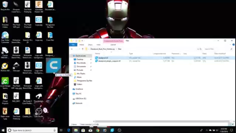Switch to the Share ribbon tab
The height and width of the screenshot is (133, 236).
pyautogui.click(x=90, y=45)
